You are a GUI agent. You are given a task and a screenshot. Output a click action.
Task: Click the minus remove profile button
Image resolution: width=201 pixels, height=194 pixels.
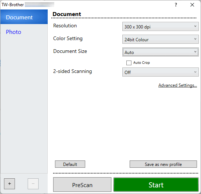pos(33,183)
